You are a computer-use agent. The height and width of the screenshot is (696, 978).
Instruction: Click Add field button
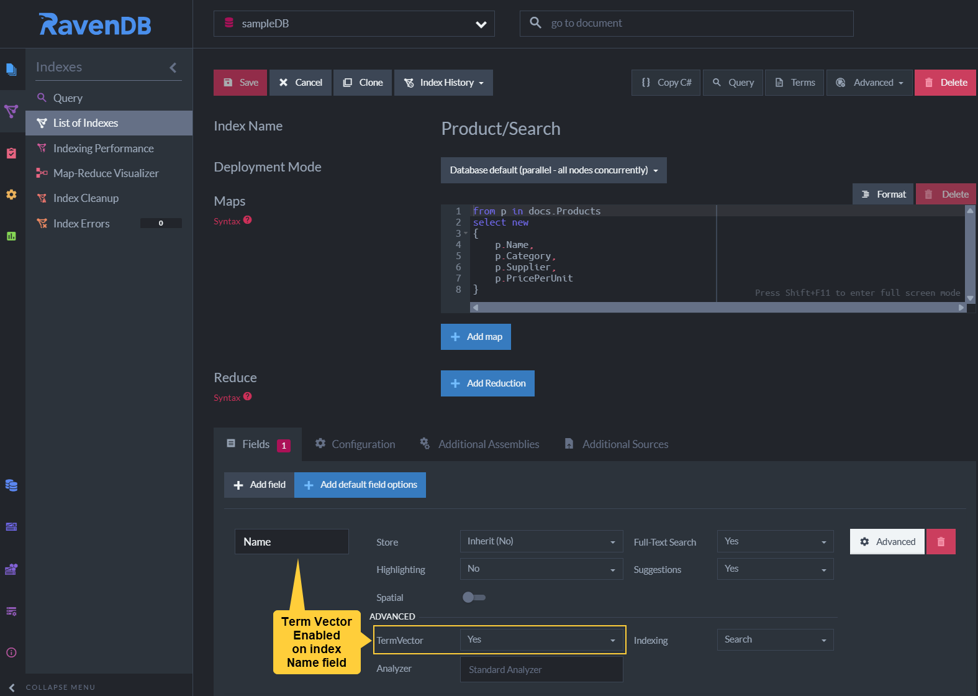pos(260,485)
